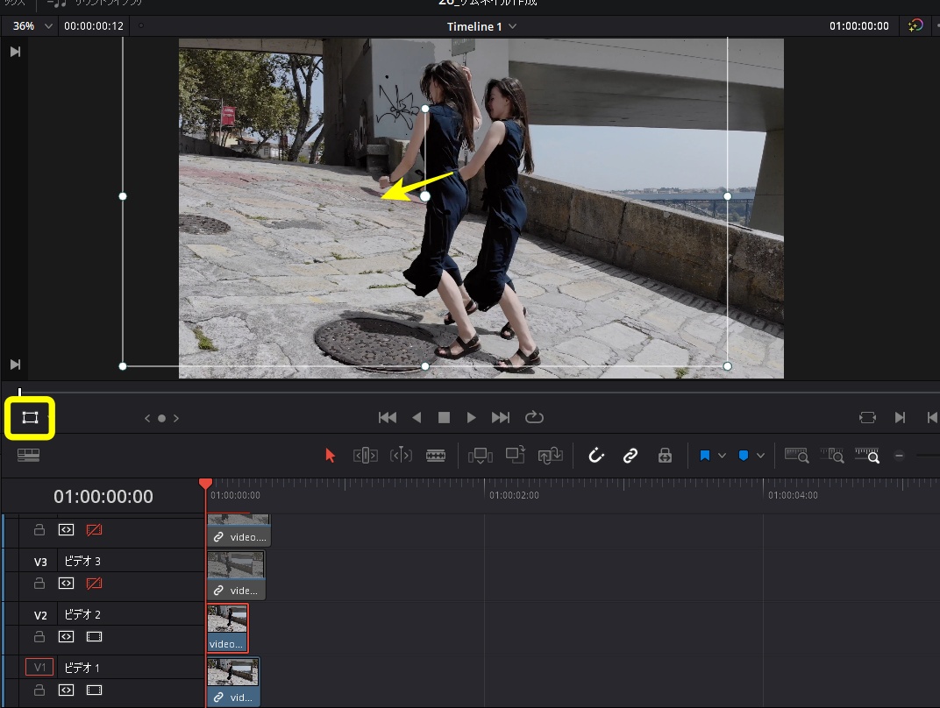Play the timeline forward
This screenshot has width=940, height=708.
click(x=471, y=417)
